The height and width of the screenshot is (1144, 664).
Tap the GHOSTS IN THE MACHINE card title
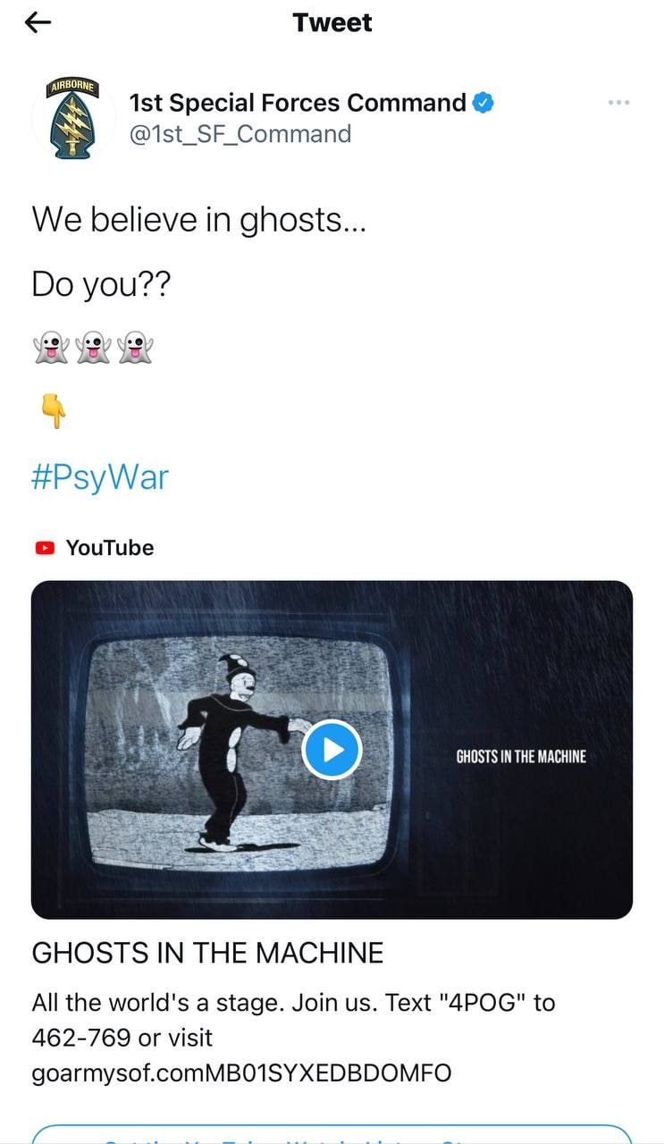click(207, 953)
